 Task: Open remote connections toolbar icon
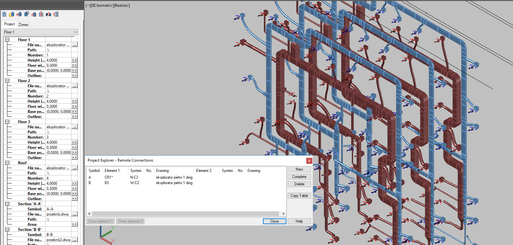(48, 14)
